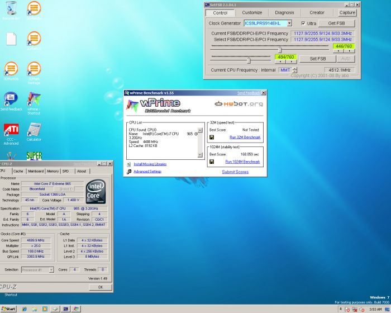Decrease the 446/760 value with left arrow
The width and height of the screenshot is (391, 313).
pos(338,51)
